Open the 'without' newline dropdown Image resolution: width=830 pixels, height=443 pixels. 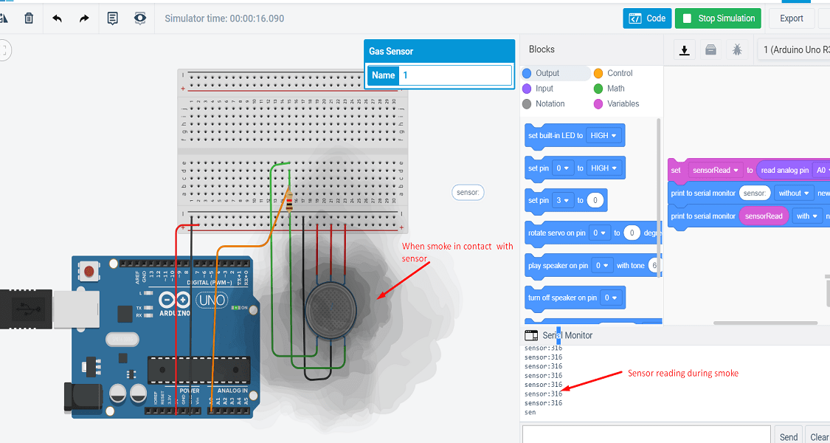pyautogui.click(x=793, y=193)
